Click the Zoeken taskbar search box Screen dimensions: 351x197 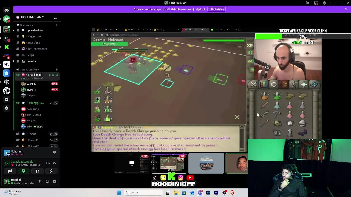point(143,193)
